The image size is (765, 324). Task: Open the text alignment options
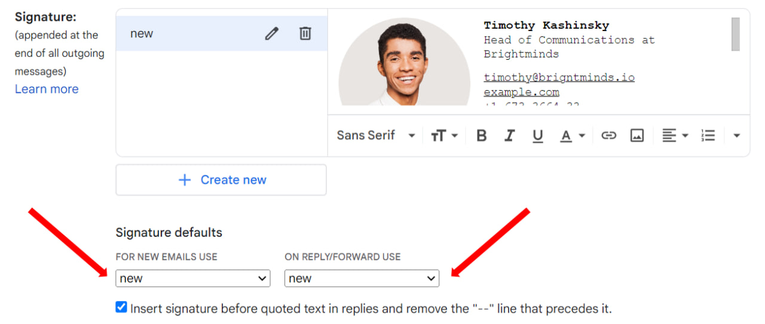click(675, 135)
